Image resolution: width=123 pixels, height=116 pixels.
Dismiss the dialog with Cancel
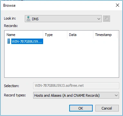click(107, 108)
